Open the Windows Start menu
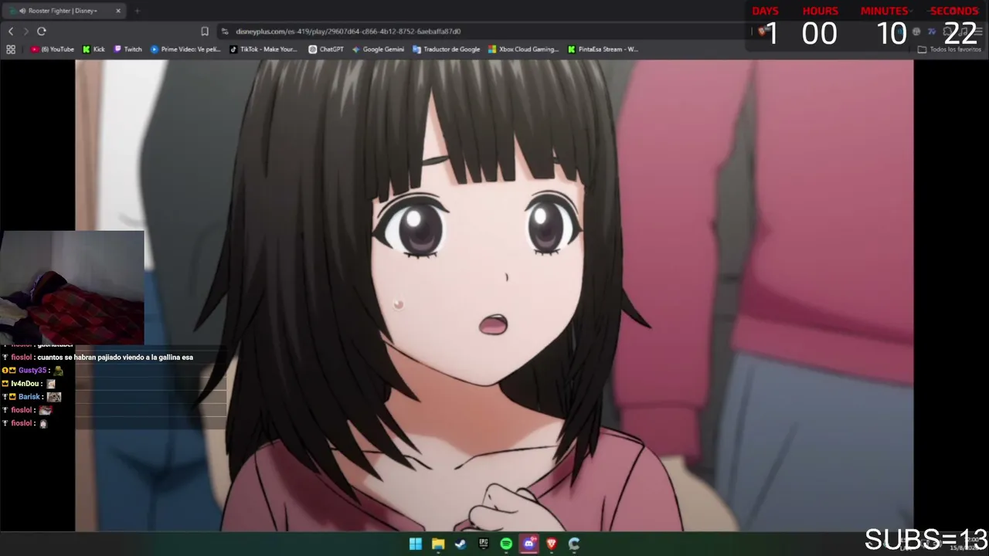 [x=416, y=544]
